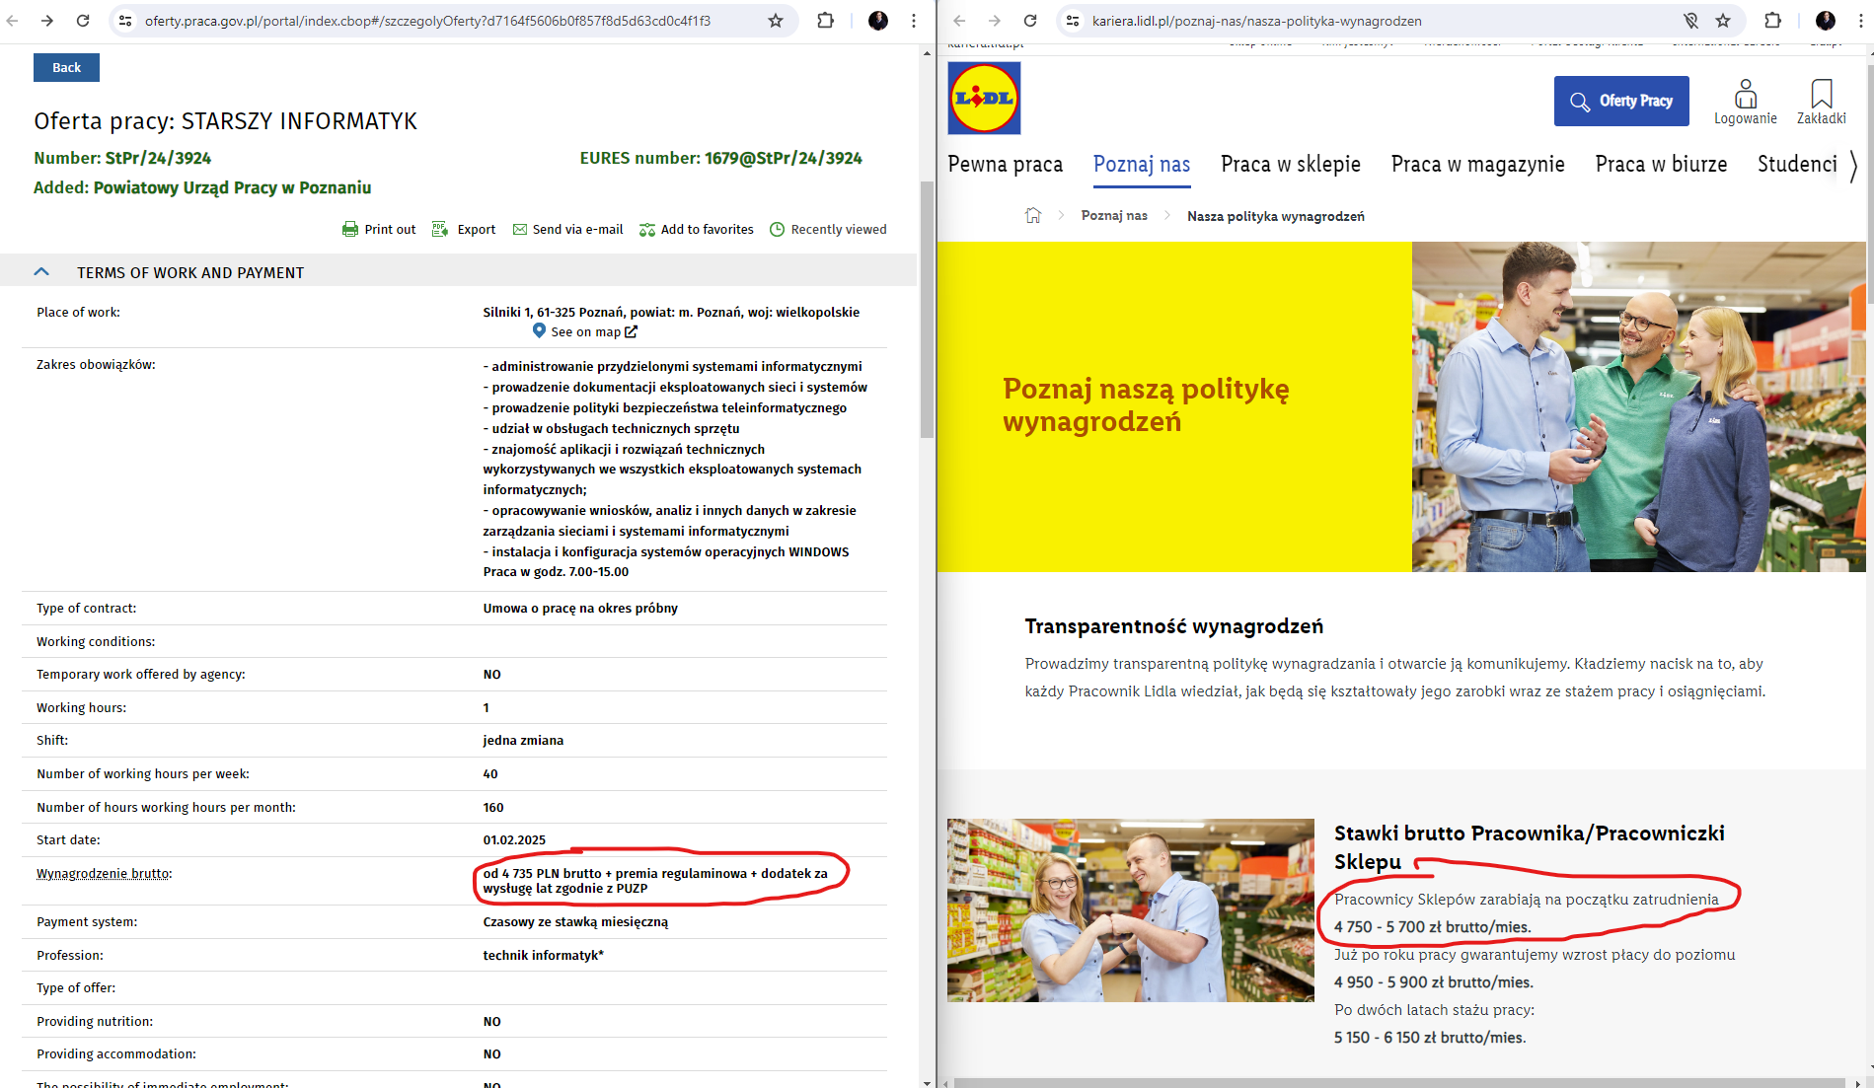Open Praca w sklepie navigation item
The width and height of the screenshot is (1874, 1088).
[x=1291, y=165]
